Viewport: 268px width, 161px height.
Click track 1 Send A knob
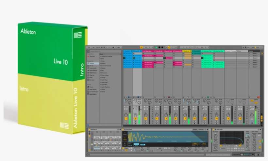126,101
